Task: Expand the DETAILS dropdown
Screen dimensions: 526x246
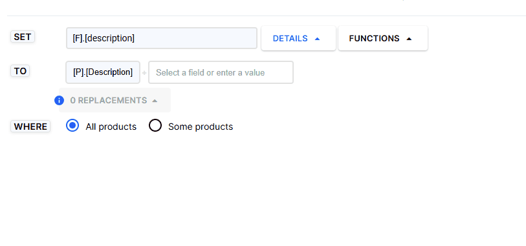Action: click(x=298, y=39)
